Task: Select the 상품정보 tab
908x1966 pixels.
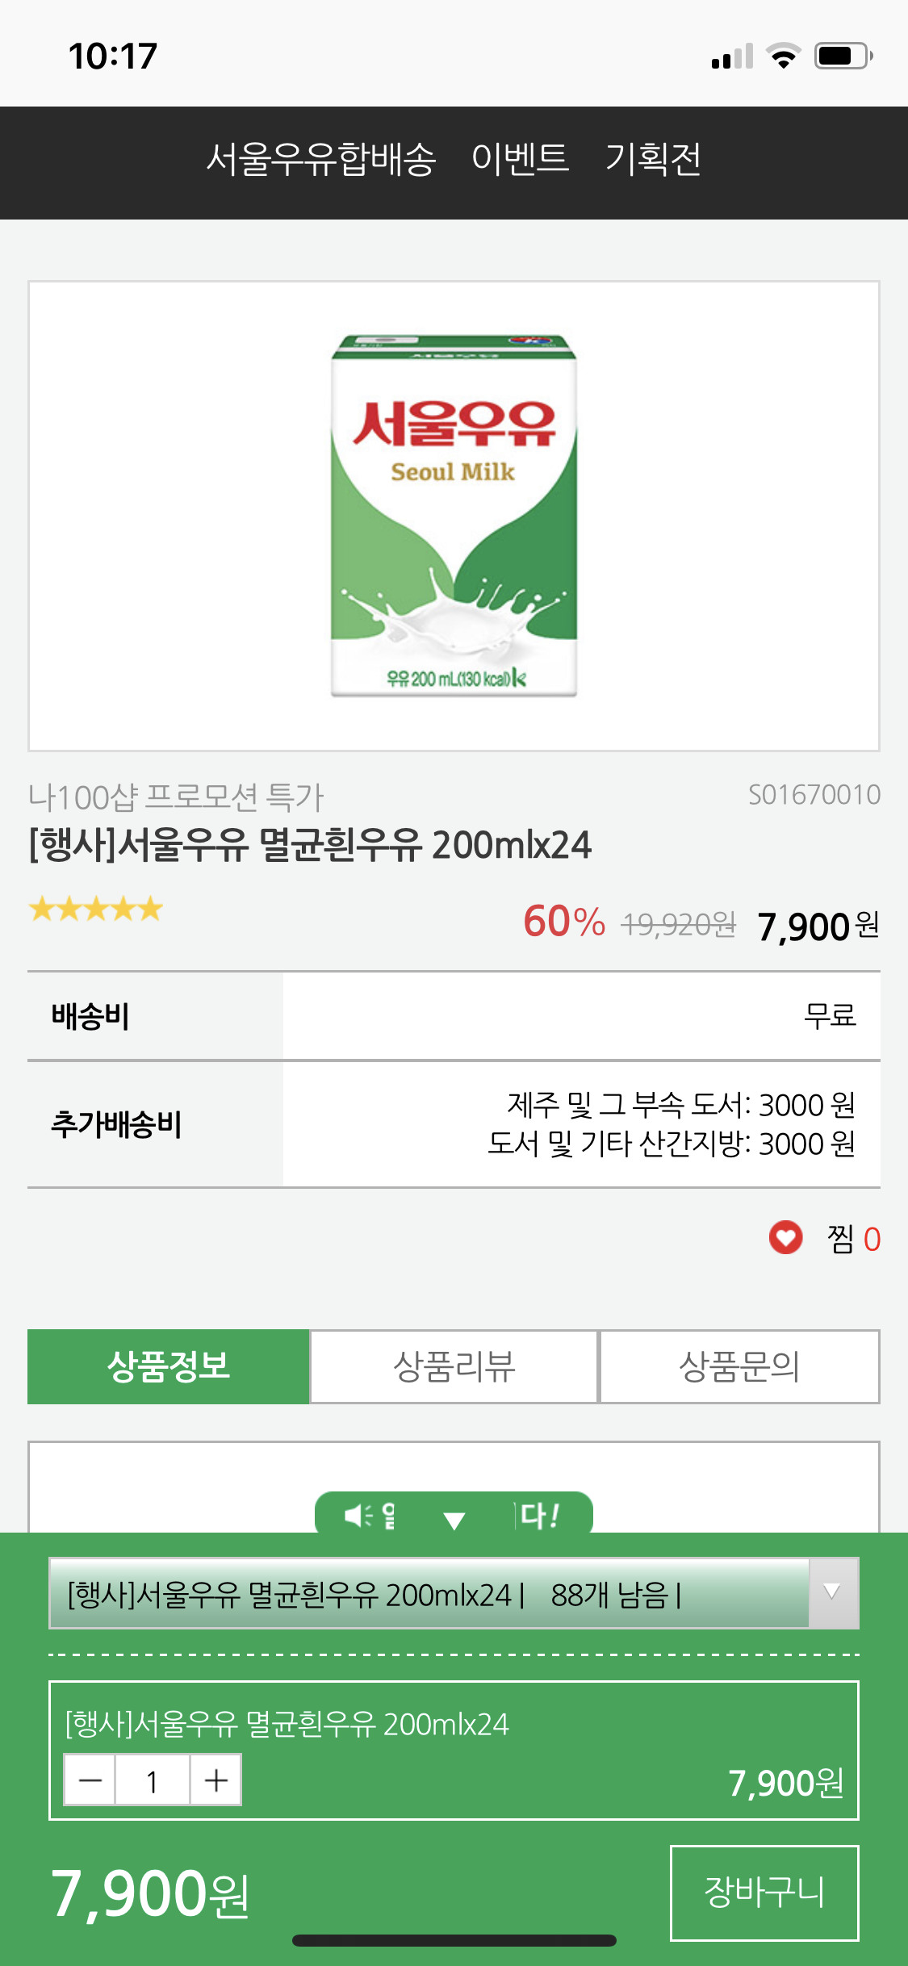Action: tap(169, 1366)
